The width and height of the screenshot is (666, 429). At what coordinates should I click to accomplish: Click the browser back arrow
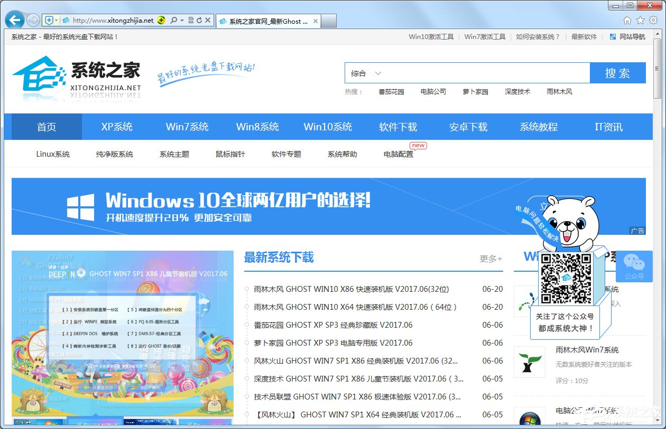(x=14, y=20)
